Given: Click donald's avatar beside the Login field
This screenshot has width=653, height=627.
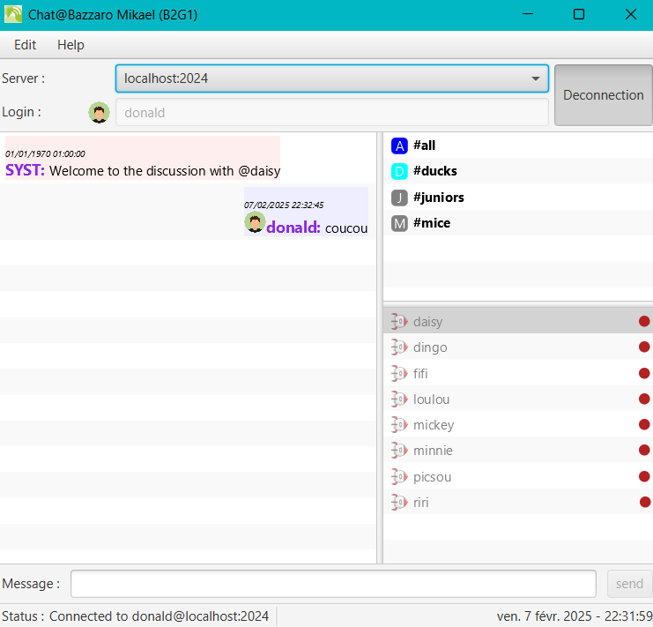Looking at the screenshot, I should point(100,113).
